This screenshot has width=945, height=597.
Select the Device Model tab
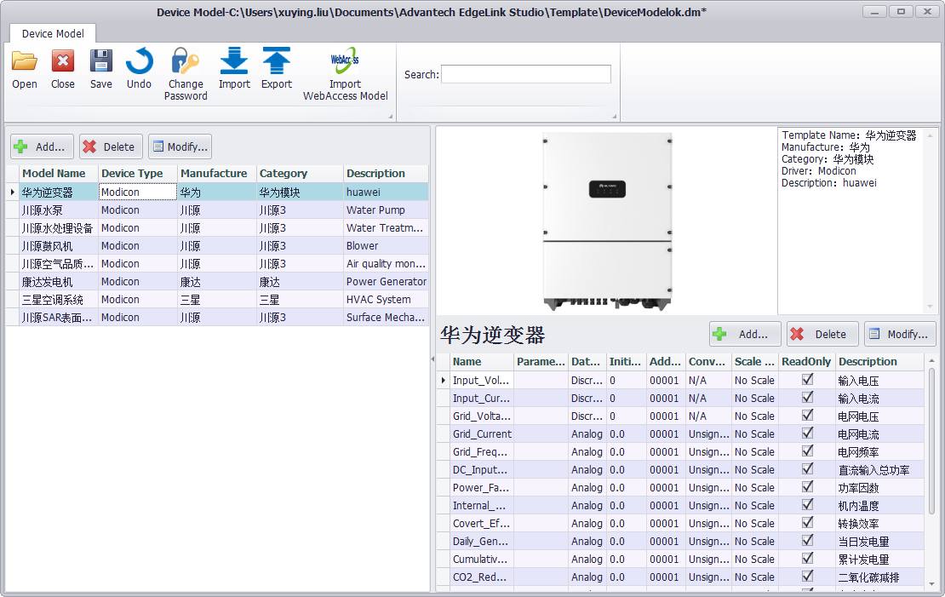click(x=53, y=34)
